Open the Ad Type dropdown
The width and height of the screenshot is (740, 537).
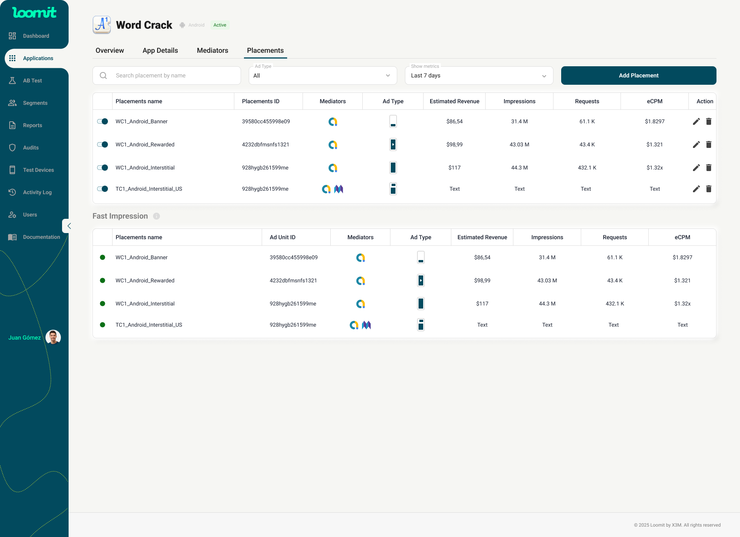[x=323, y=76]
